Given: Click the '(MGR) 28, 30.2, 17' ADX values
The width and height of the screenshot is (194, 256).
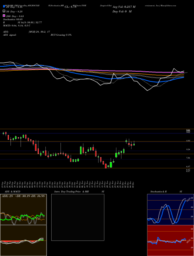Looking at the screenshot, I should [x=39, y=32].
